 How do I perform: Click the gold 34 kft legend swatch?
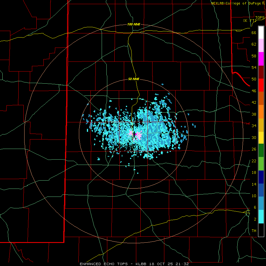tap(261, 125)
